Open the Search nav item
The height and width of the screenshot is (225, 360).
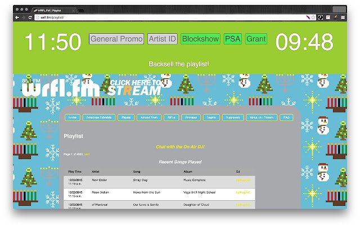[211, 118]
